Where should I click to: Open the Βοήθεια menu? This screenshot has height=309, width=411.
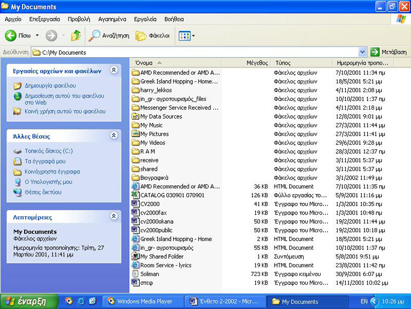pyautogui.click(x=174, y=19)
